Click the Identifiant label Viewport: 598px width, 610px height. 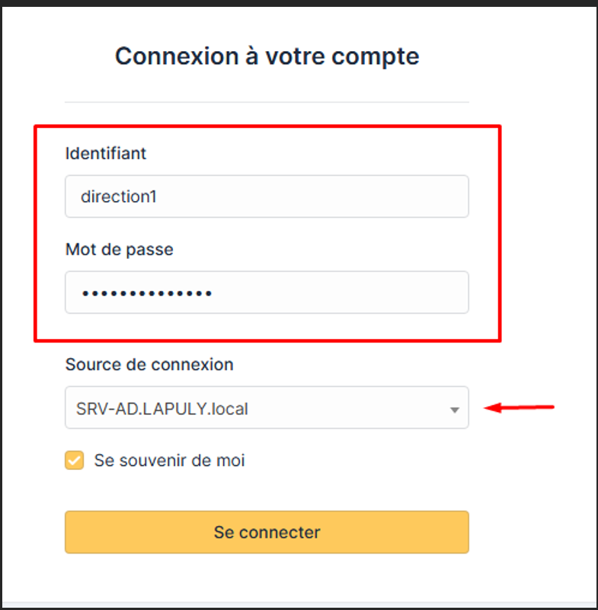tap(104, 154)
